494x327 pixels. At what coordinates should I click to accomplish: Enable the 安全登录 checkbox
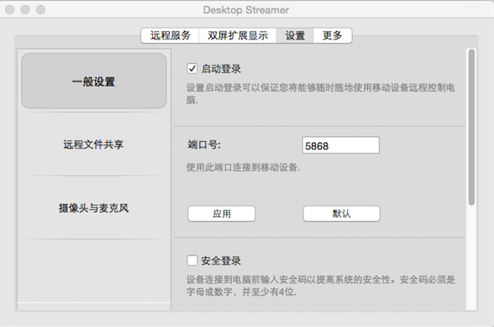(192, 261)
